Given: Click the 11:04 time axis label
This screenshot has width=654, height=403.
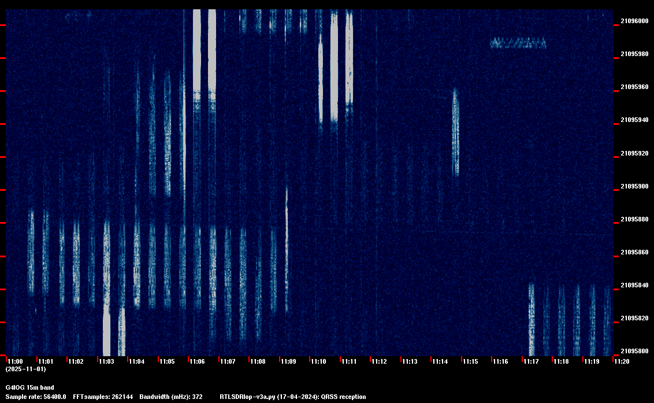Looking at the screenshot, I should 136,361.
